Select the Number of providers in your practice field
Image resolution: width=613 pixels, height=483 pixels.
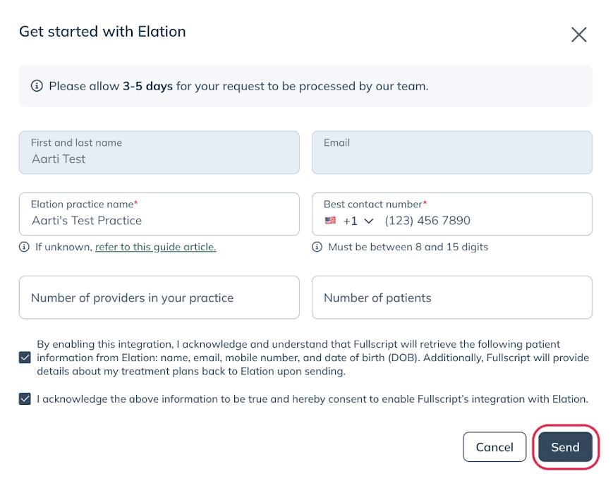pos(159,298)
